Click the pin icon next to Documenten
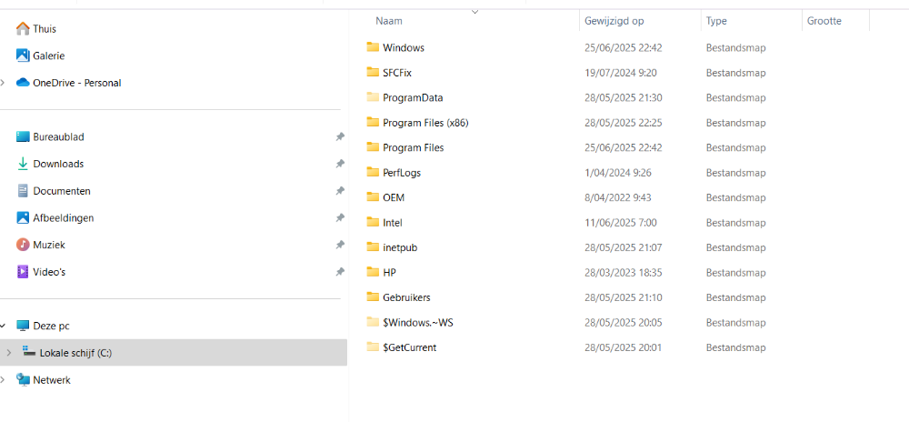 point(340,191)
